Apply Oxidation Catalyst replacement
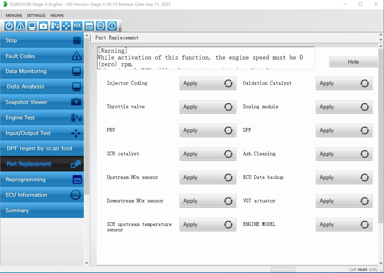 [344, 83]
